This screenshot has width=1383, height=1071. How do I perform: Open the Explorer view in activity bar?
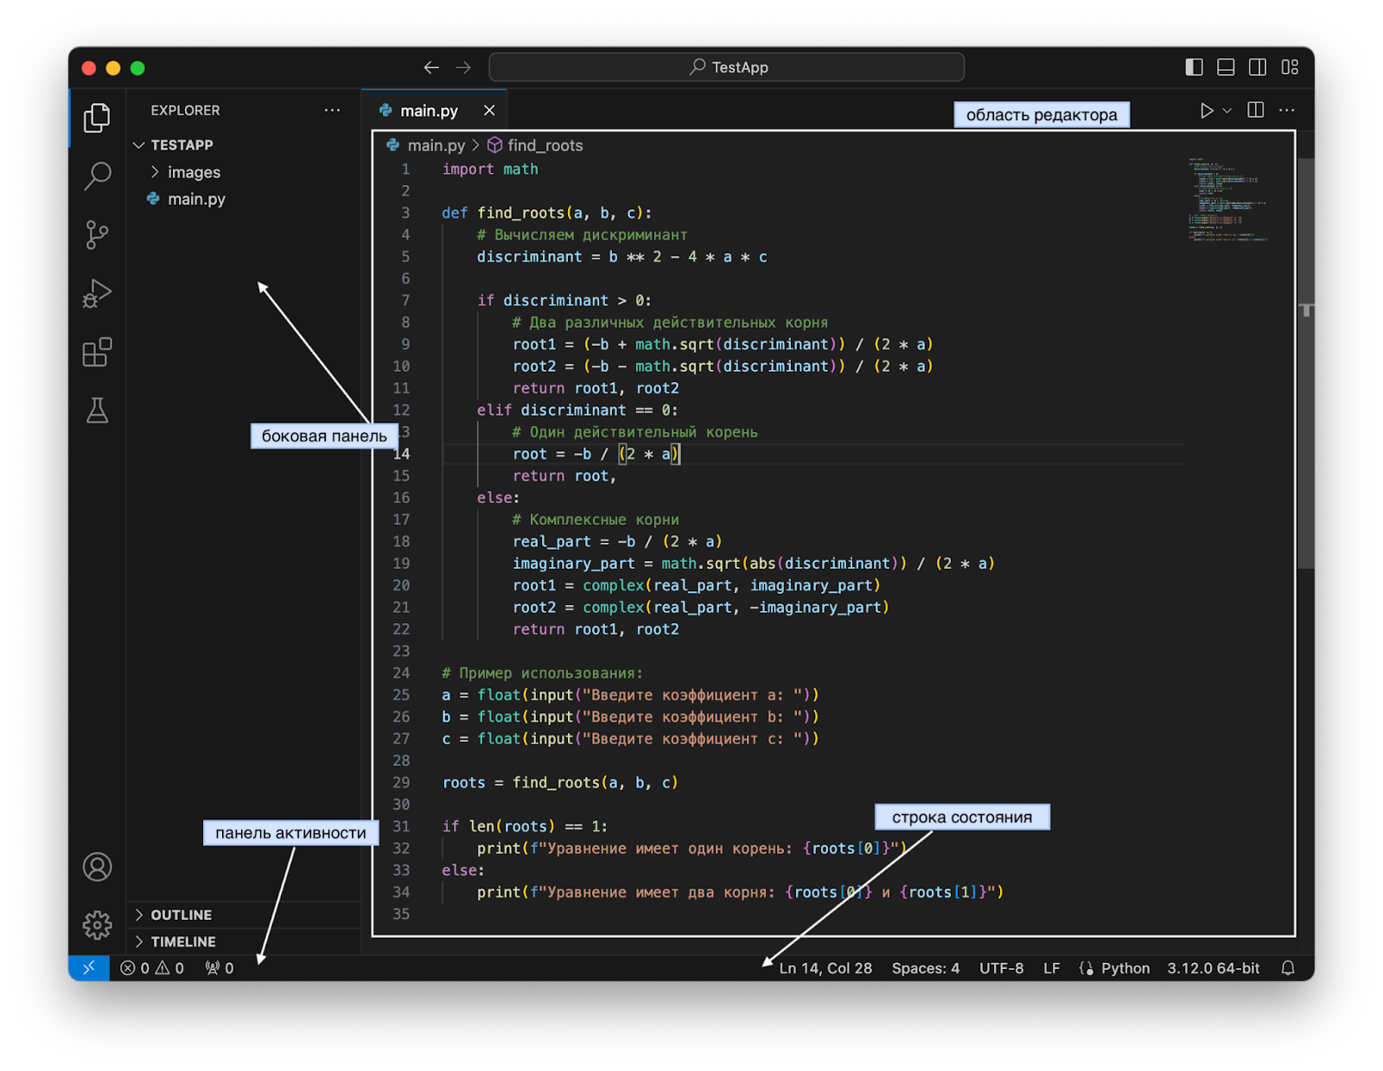[x=97, y=118]
